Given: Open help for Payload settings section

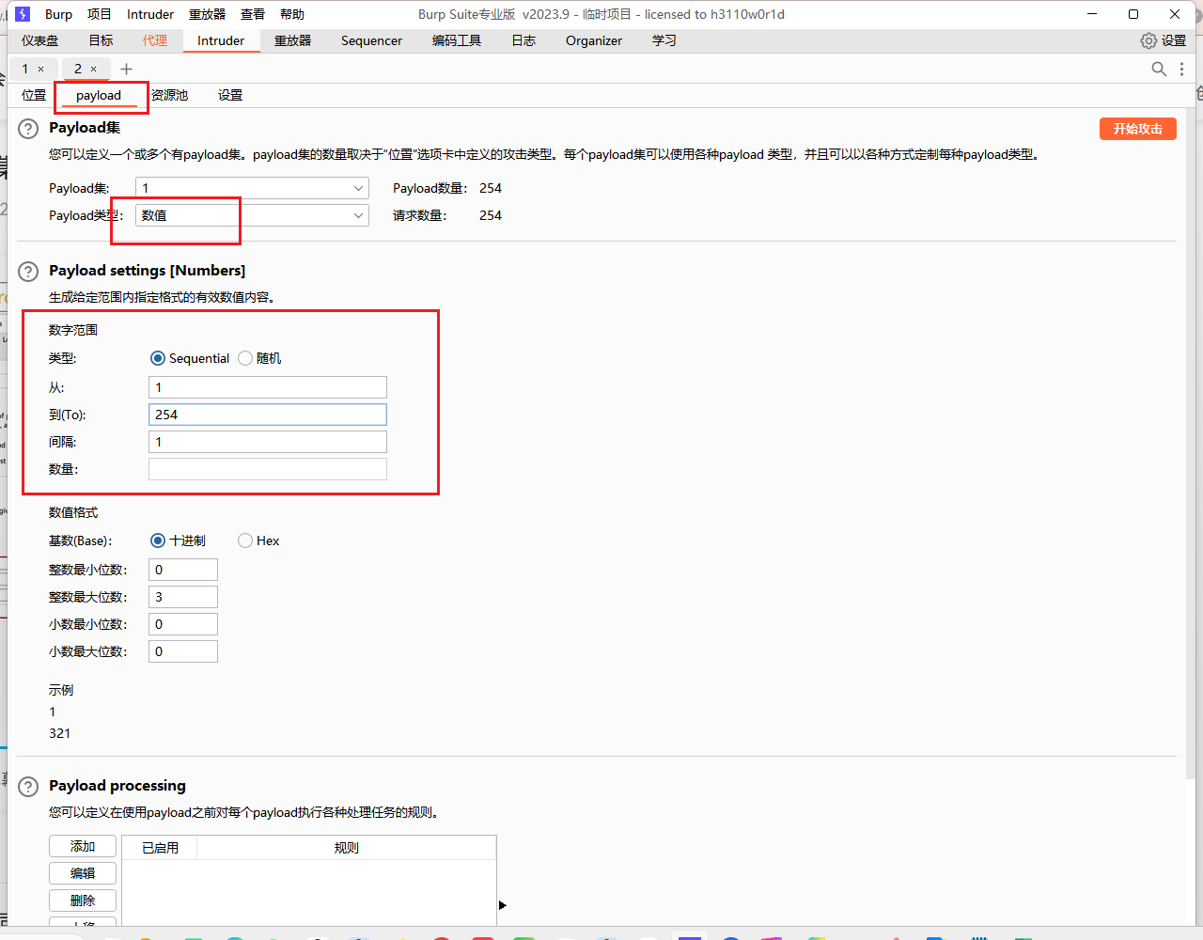Looking at the screenshot, I should (29, 272).
